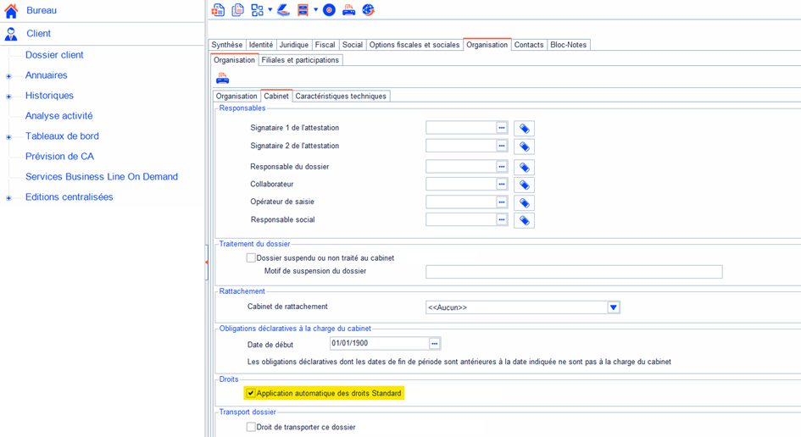Expand the Annuaires tree node
The height and width of the screenshot is (437, 801).
[8, 76]
